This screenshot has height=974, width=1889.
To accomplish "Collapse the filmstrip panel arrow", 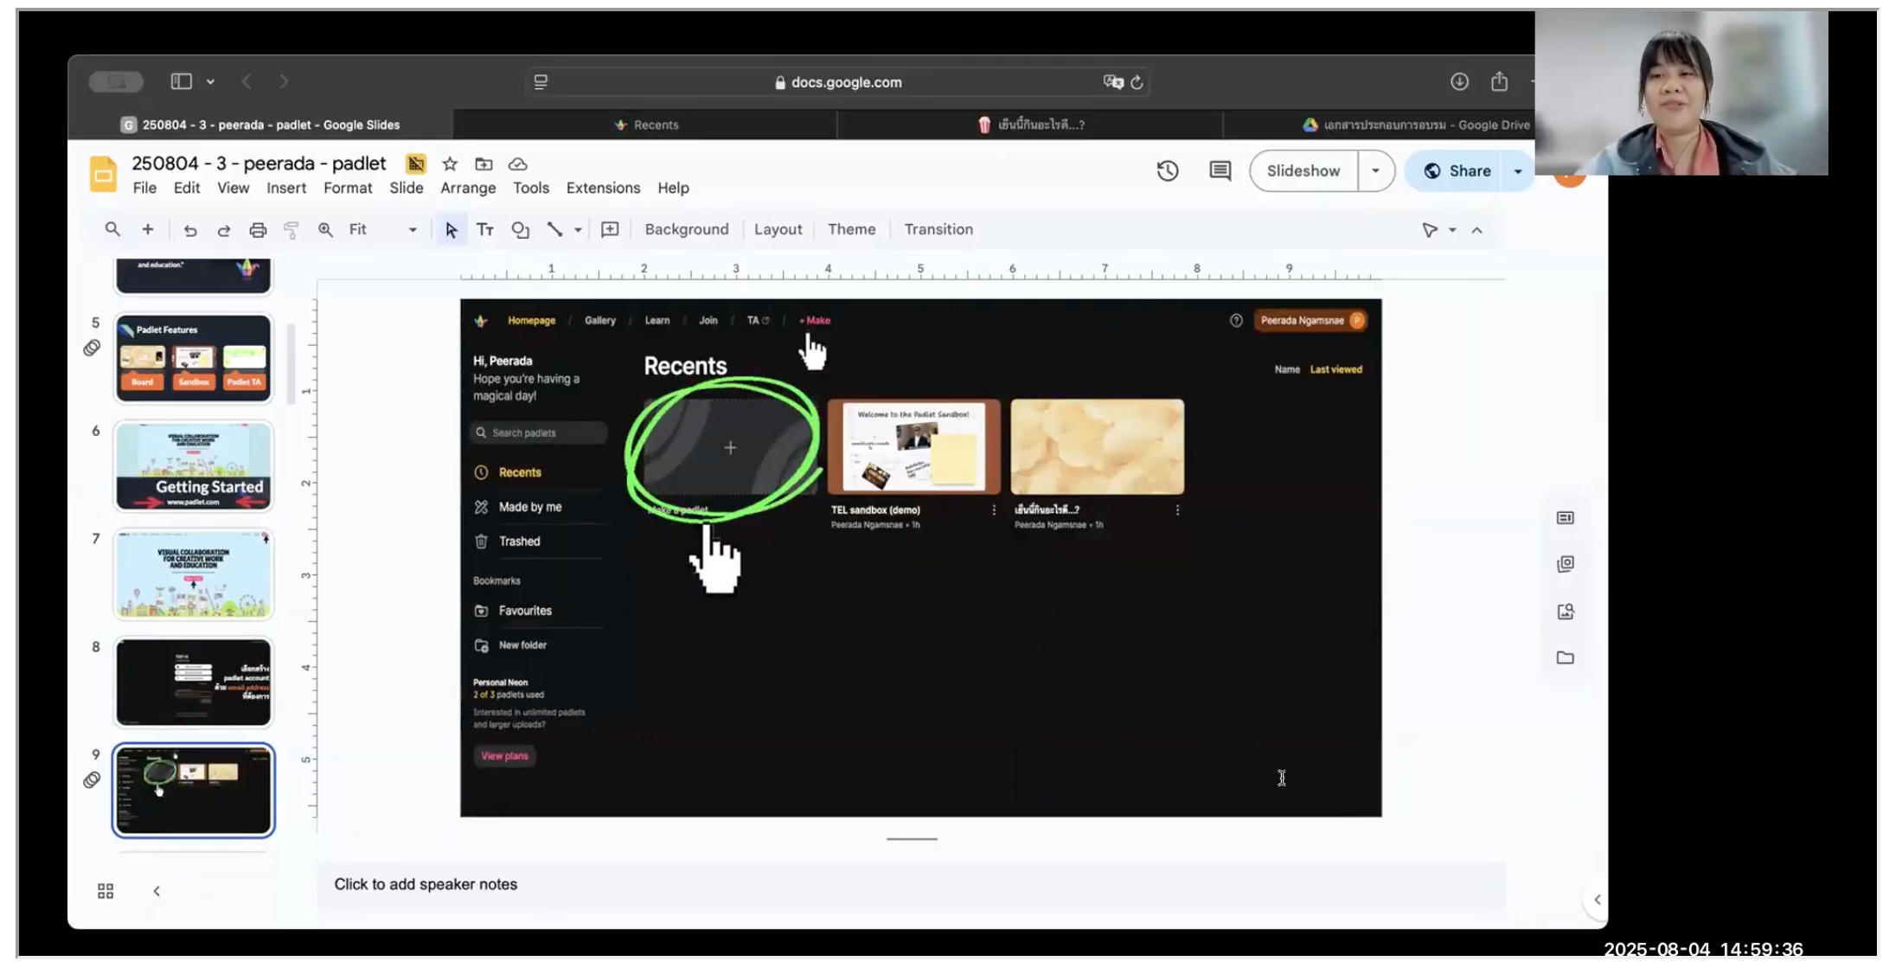I will (x=157, y=891).
